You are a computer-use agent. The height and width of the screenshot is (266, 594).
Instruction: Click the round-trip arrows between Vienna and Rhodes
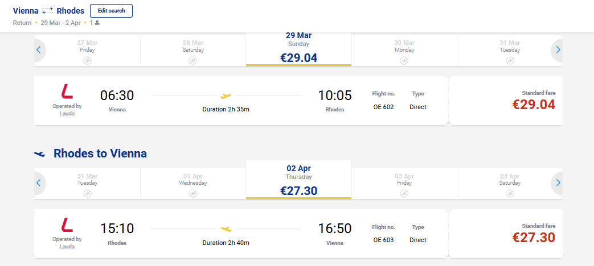pyautogui.click(x=47, y=11)
